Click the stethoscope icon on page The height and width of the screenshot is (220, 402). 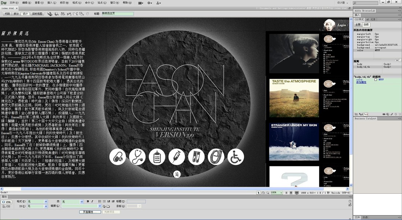[x=138, y=157]
